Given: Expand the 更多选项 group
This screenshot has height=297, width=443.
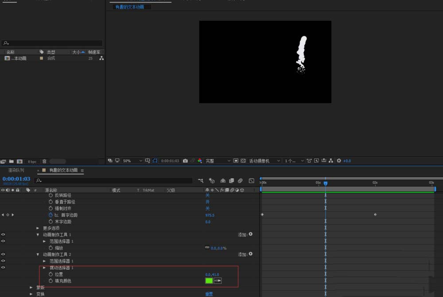Looking at the screenshot, I should (x=38, y=228).
